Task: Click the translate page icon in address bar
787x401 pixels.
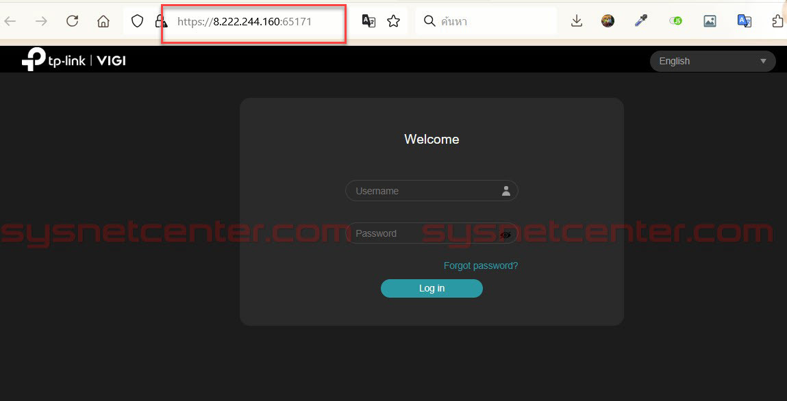Action: [368, 21]
